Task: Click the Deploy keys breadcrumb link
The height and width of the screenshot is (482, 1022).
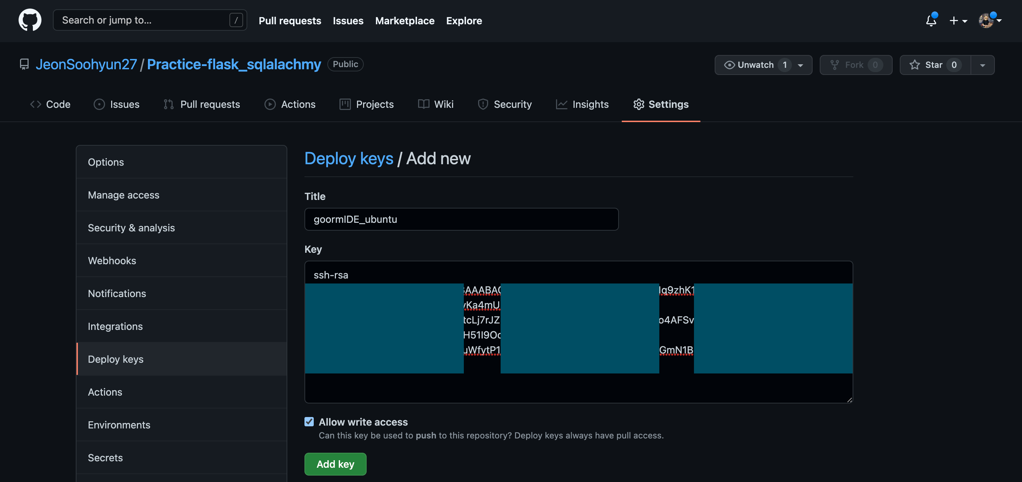Action: click(x=349, y=159)
